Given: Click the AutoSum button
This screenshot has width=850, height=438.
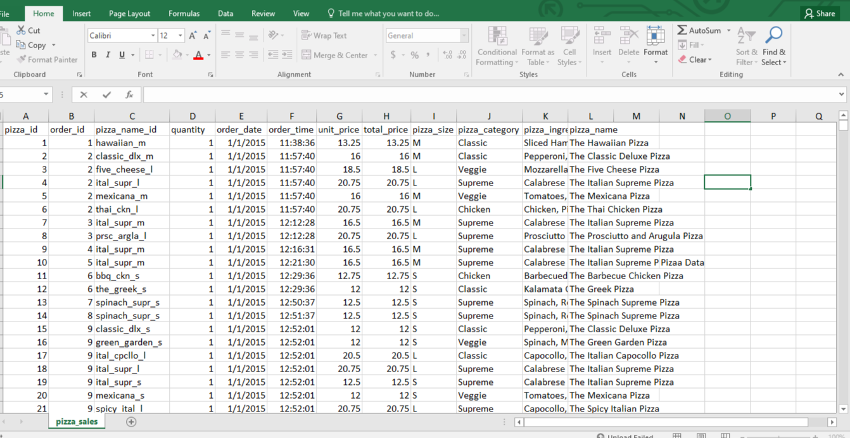Looking at the screenshot, I should click(x=699, y=30).
